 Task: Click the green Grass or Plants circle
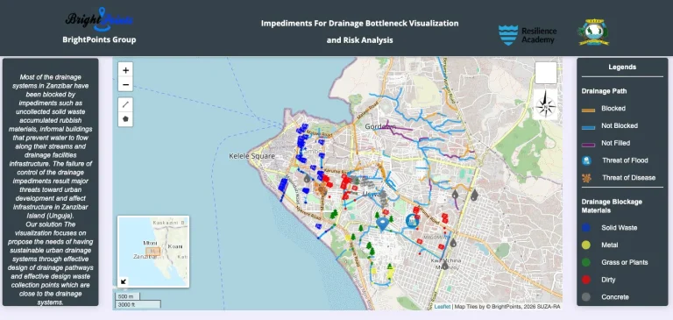click(586, 262)
